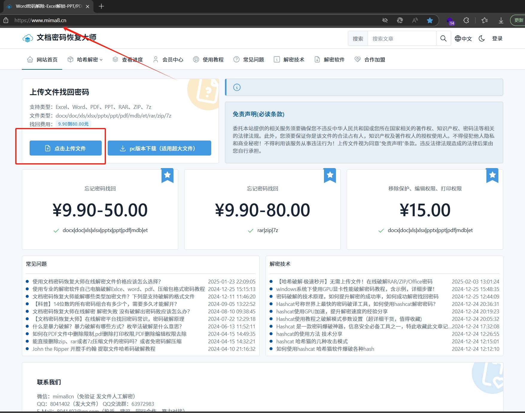Open article 如何在PDF文件中删除限制
This screenshot has width=525, height=413.
109,334
